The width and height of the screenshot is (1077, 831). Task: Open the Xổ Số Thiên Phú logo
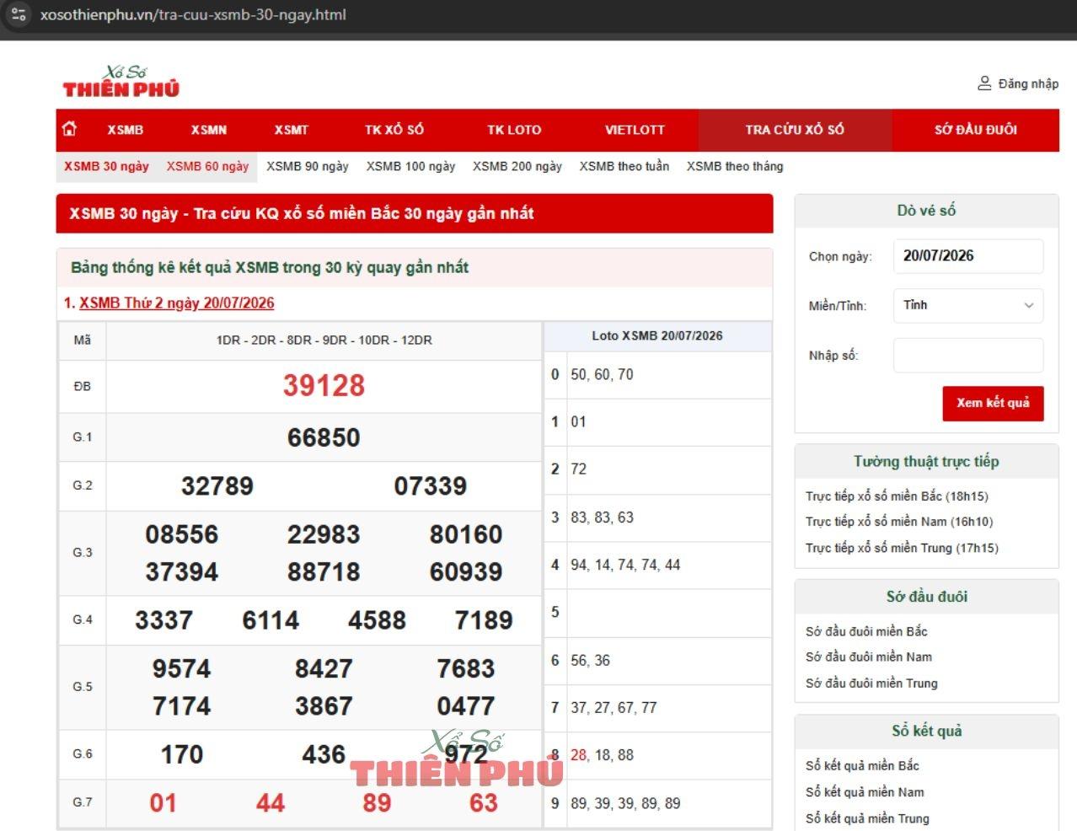[x=121, y=83]
